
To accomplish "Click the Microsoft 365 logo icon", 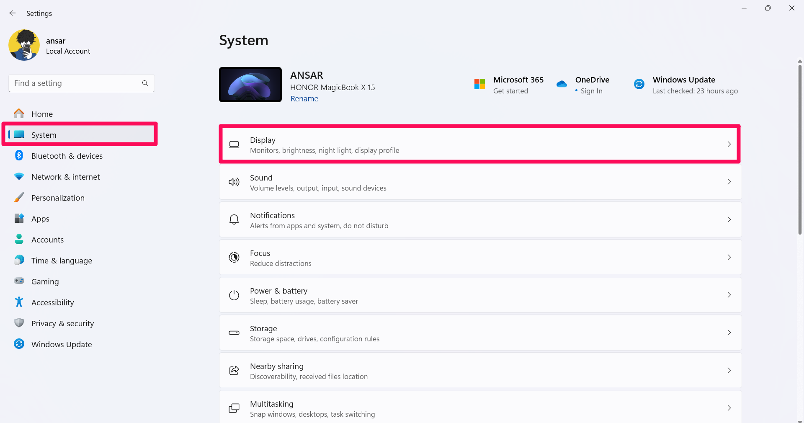I will coord(479,84).
